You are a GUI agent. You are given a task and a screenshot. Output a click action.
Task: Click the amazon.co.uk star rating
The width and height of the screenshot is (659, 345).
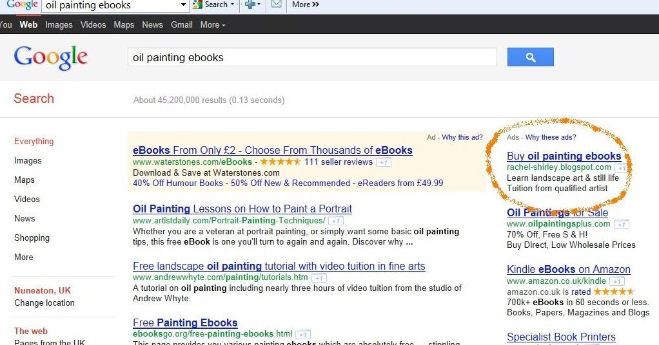pyautogui.click(x=613, y=292)
